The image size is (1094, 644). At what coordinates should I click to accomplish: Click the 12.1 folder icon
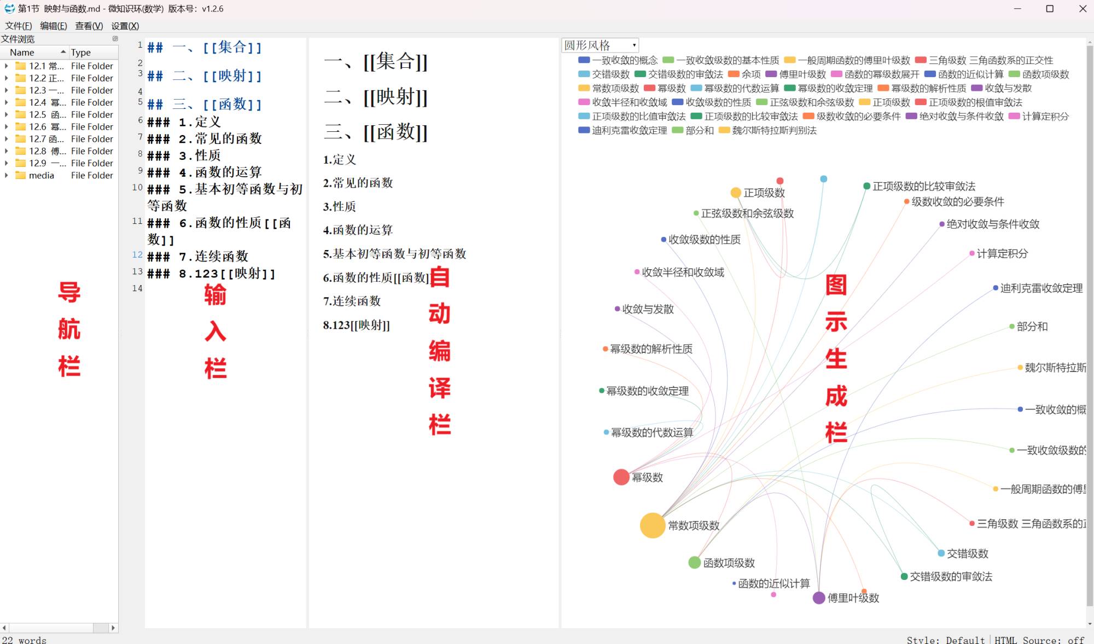point(21,66)
